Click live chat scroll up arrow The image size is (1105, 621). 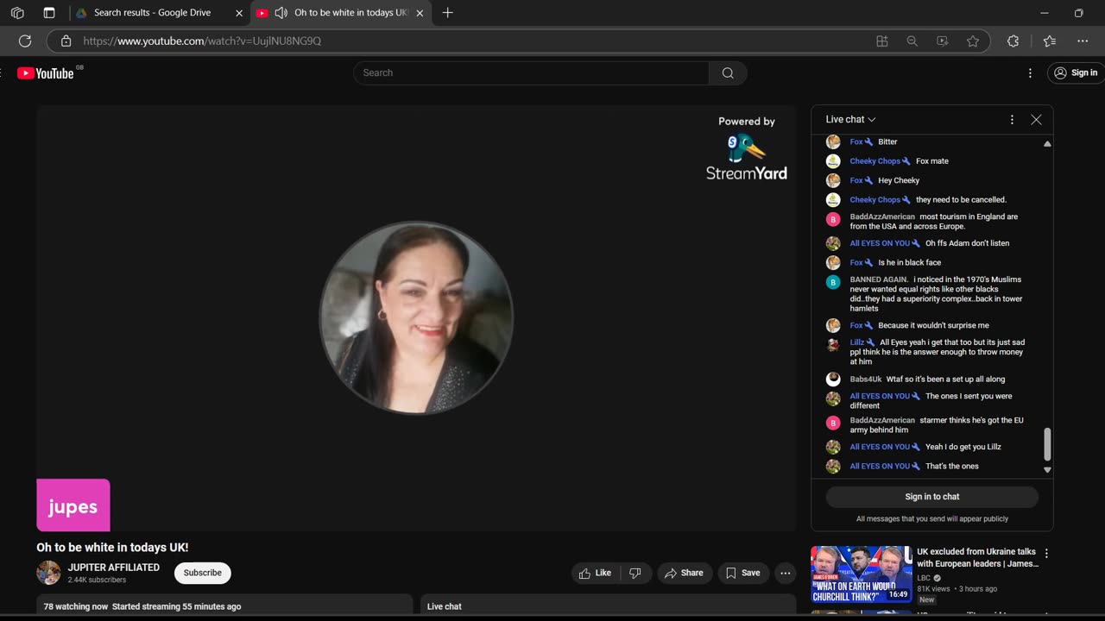[x=1047, y=144]
